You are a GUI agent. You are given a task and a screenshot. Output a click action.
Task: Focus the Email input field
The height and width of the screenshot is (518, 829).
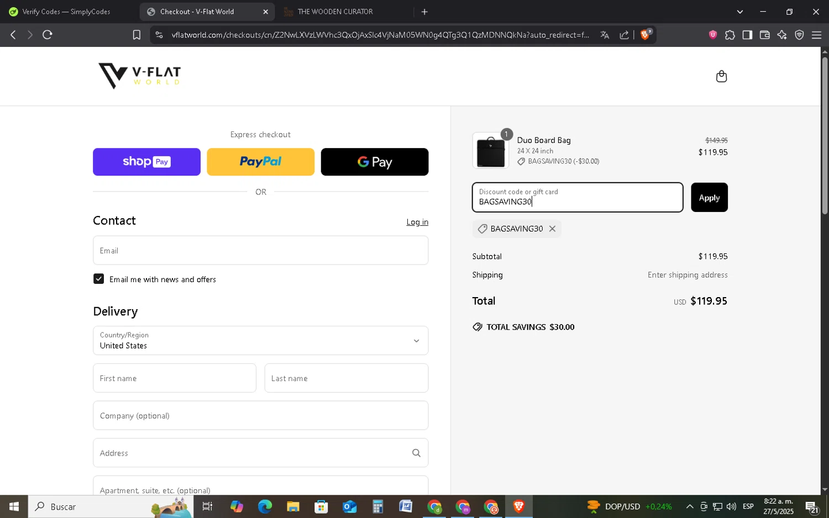[260, 250]
